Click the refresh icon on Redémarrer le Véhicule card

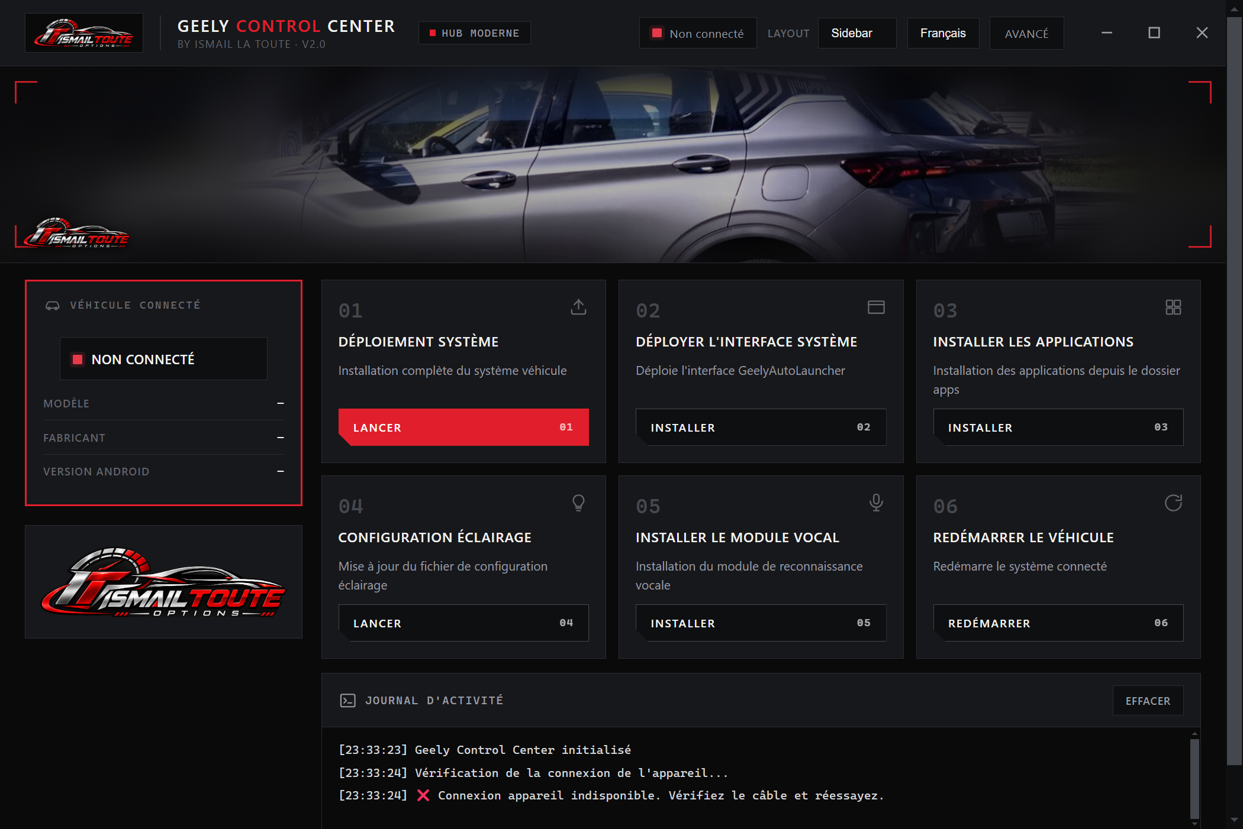tap(1173, 503)
